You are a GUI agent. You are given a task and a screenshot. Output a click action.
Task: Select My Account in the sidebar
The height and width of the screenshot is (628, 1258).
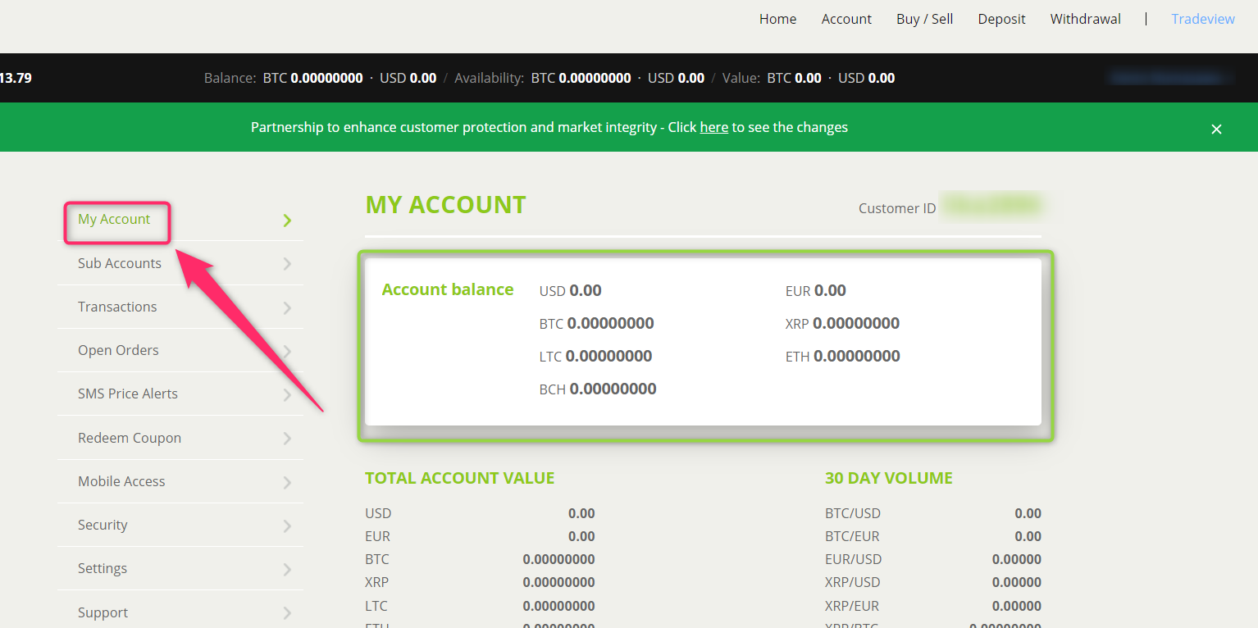pos(114,219)
